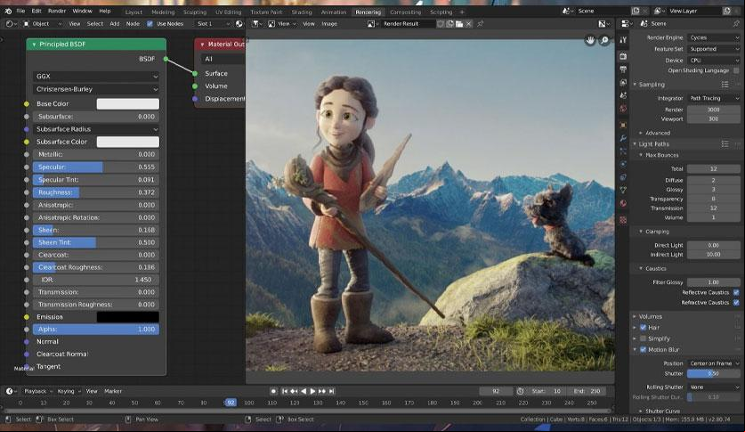Open the Keying menu in timeline

(x=66, y=391)
